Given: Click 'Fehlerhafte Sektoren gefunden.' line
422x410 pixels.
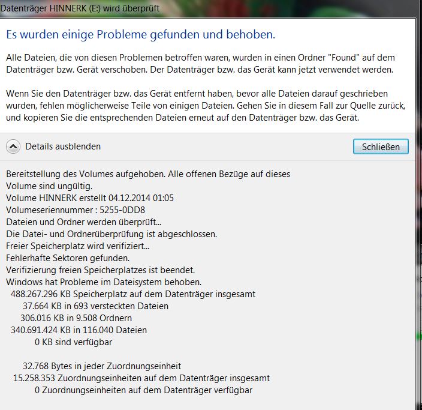Looking at the screenshot, I should point(68,258).
